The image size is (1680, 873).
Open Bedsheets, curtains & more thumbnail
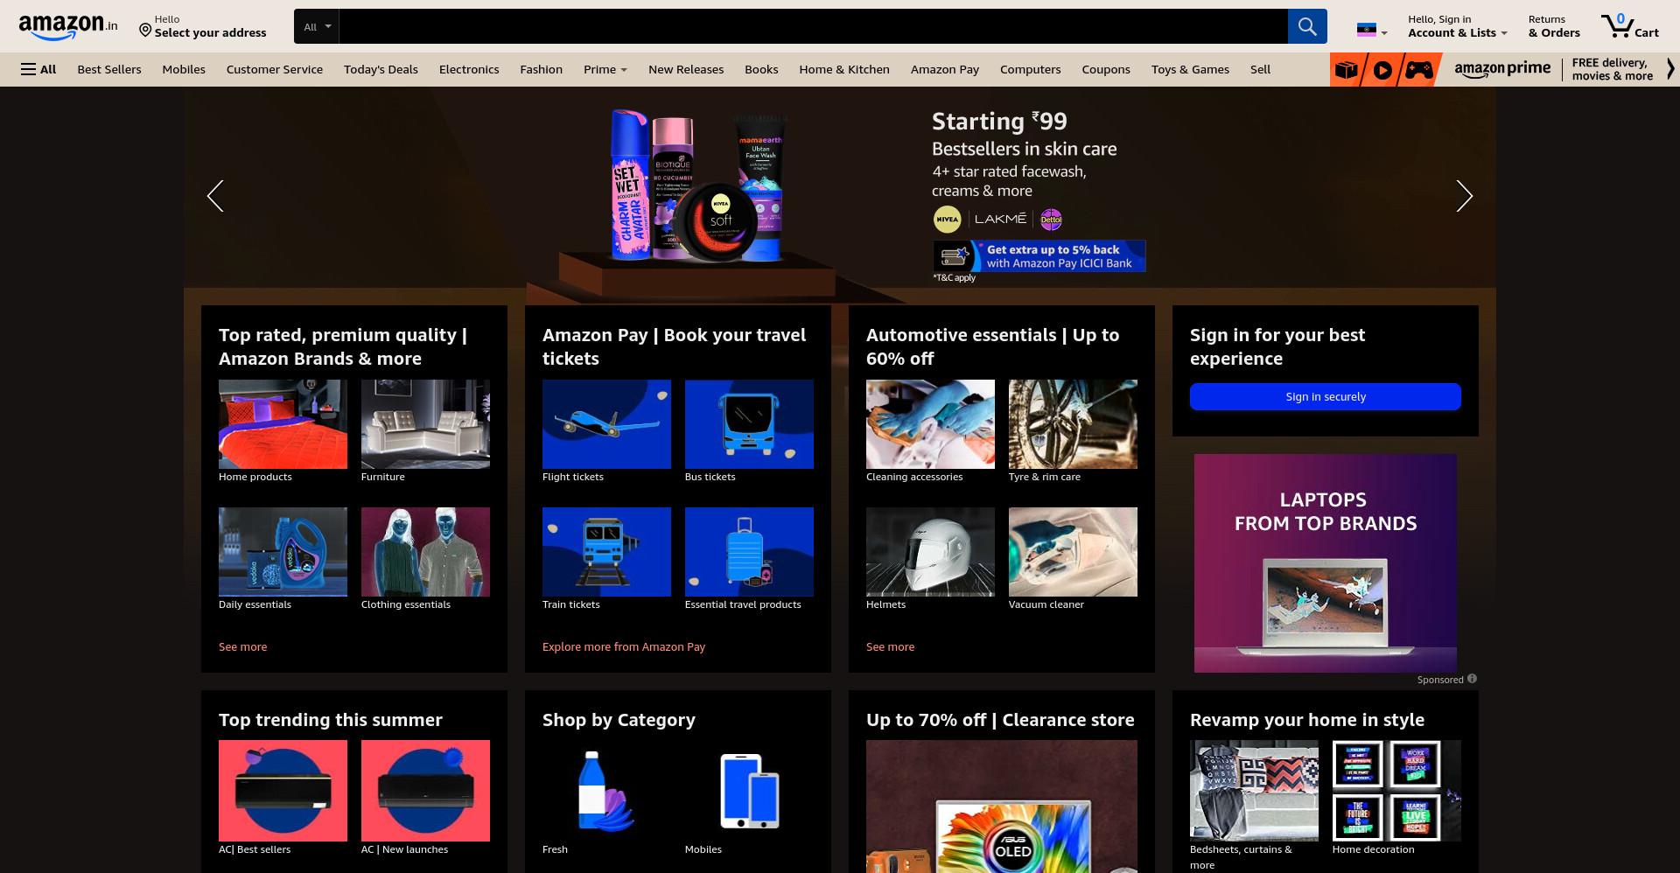(1254, 791)
